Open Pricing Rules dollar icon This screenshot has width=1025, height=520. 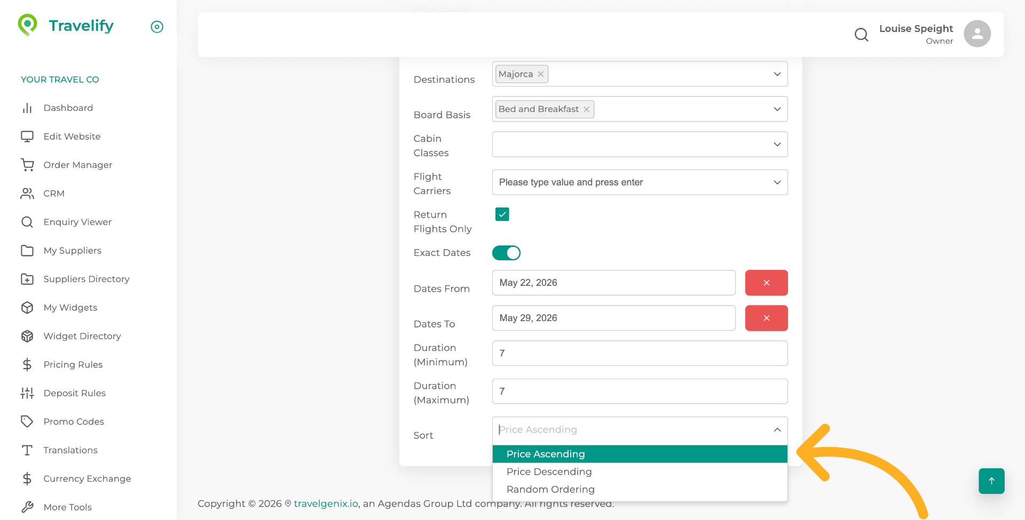(x=27, y=364)
